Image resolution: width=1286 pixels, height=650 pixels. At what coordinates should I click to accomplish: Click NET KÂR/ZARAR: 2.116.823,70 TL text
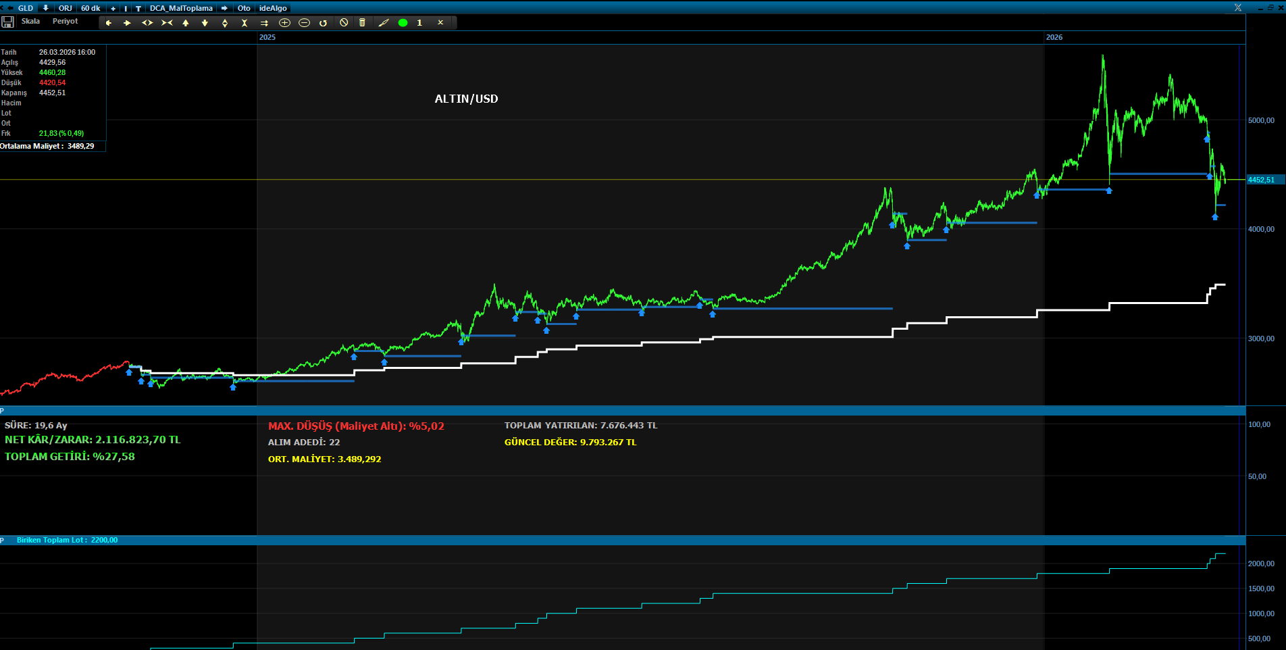(93, 439)
